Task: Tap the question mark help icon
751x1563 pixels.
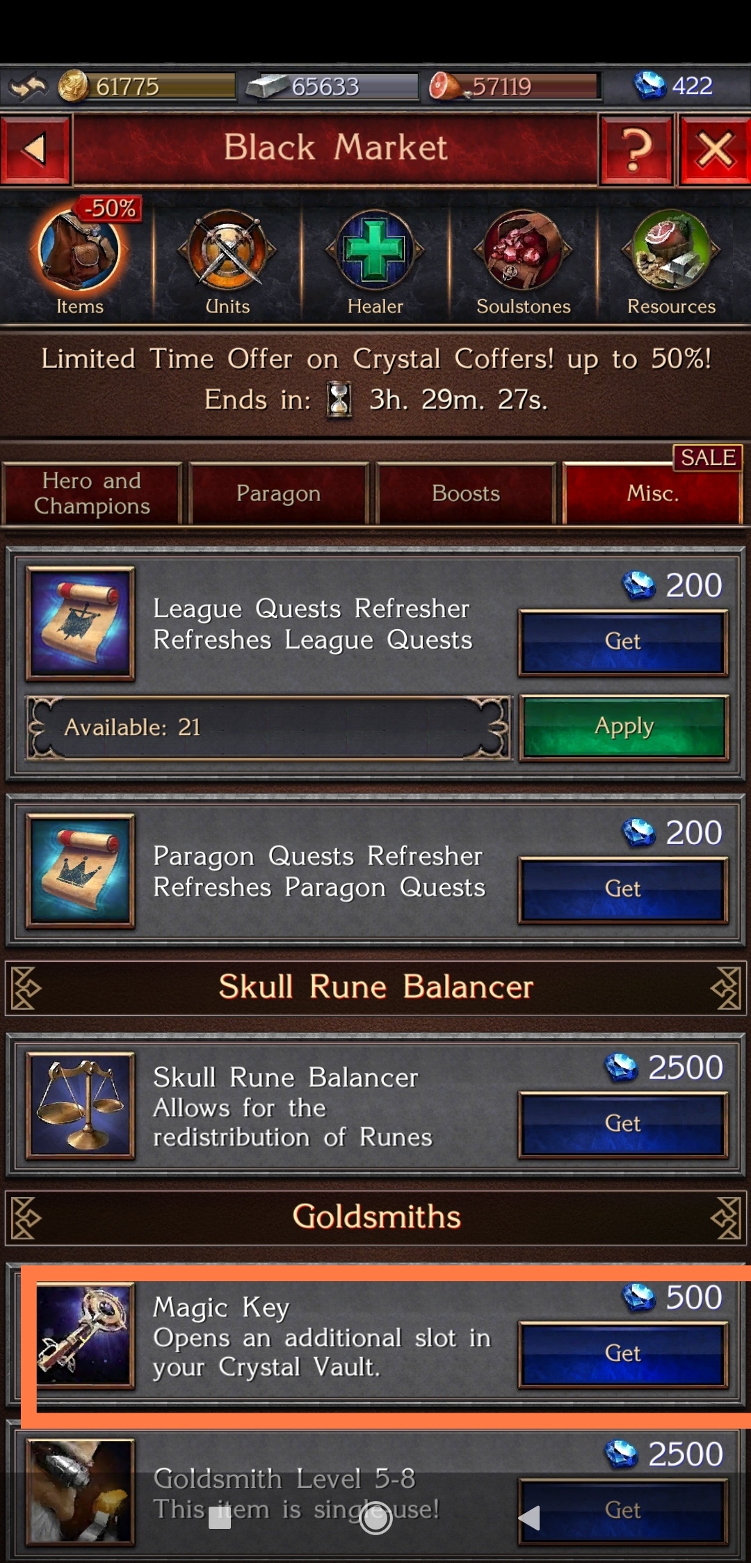Action: pyautogui.click(x=636, y=150)
